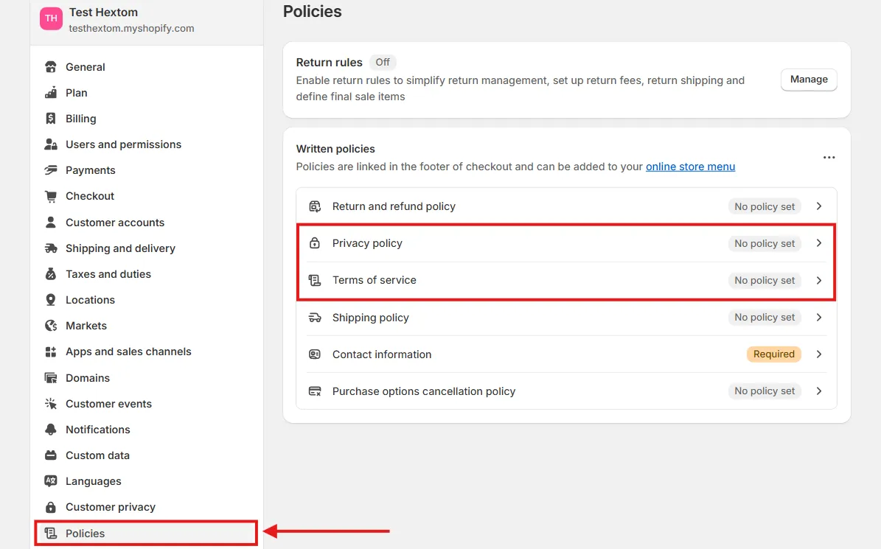The width and height of the screenshot is (881, 549).
Task: Open Privacy policy row chevron
Action: click(819, 243)
